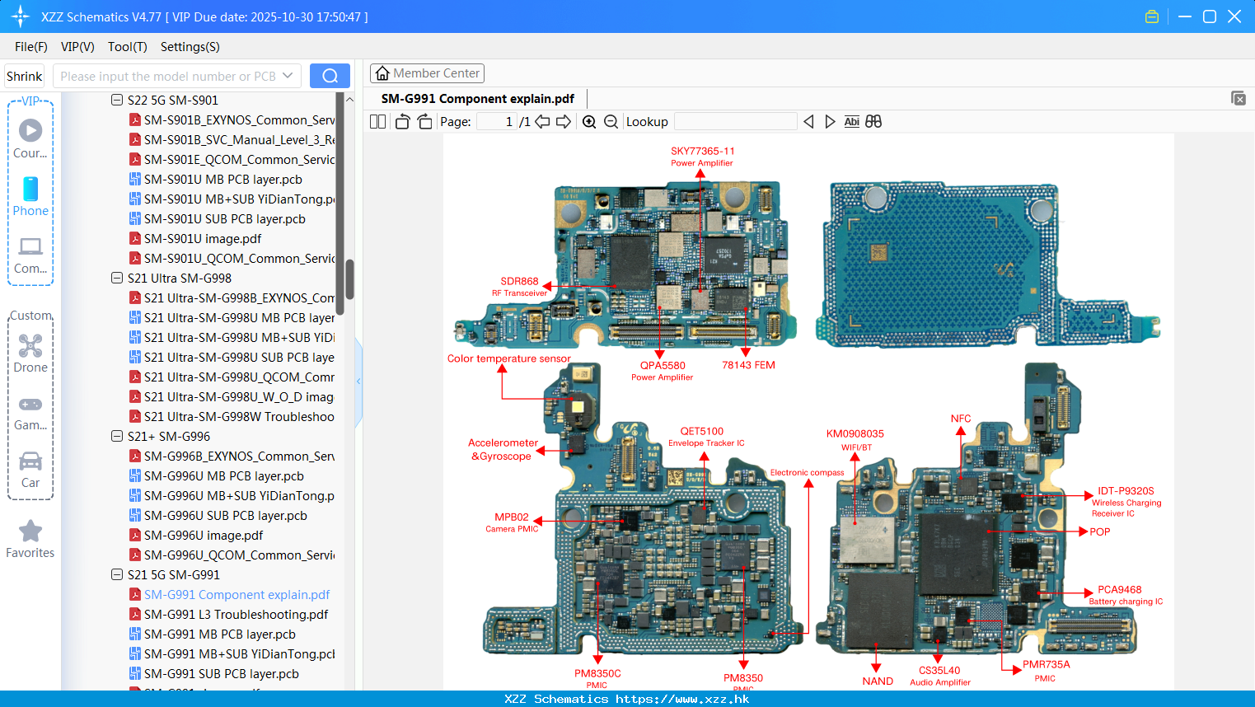
Task: Select SM-G991 Component explain.pdf tab
Action: [x=478, y=99]
